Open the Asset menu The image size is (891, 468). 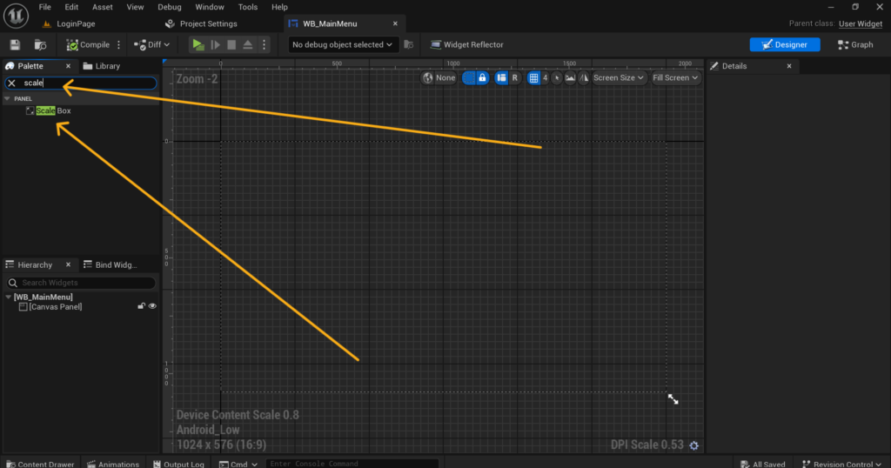coord(103,7)
